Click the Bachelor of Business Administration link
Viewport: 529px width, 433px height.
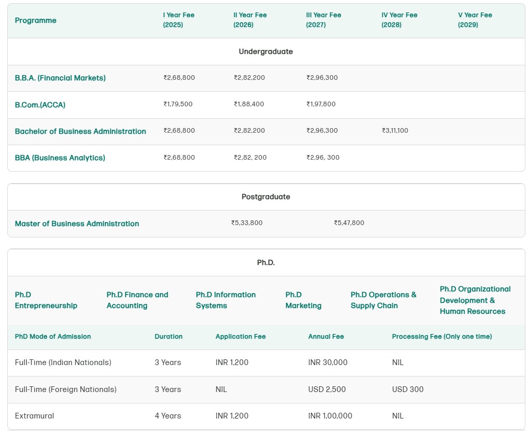80,132
